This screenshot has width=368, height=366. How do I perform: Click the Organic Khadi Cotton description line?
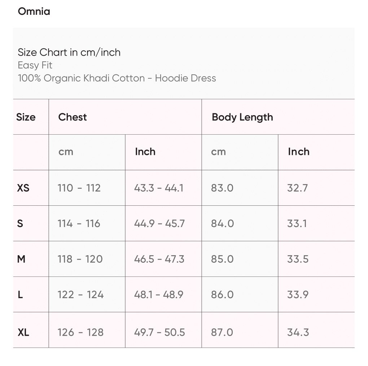pos(117,78)
